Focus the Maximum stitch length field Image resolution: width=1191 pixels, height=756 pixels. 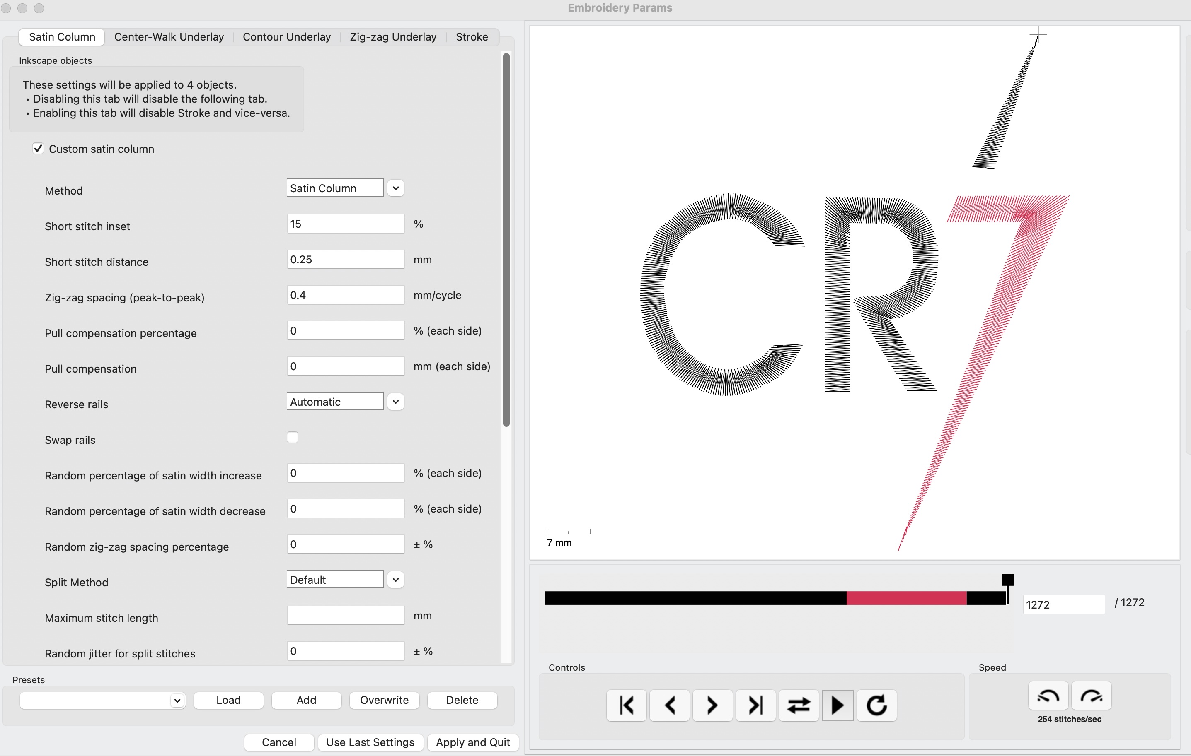click(x=346, y=615)
